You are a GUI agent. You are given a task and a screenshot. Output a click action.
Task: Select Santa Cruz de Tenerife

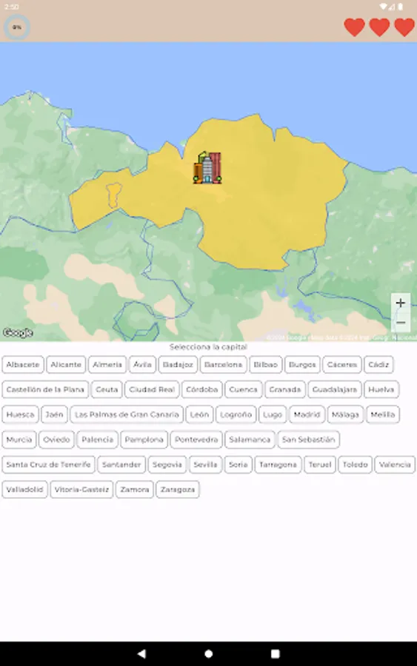(x=48, y=465)
